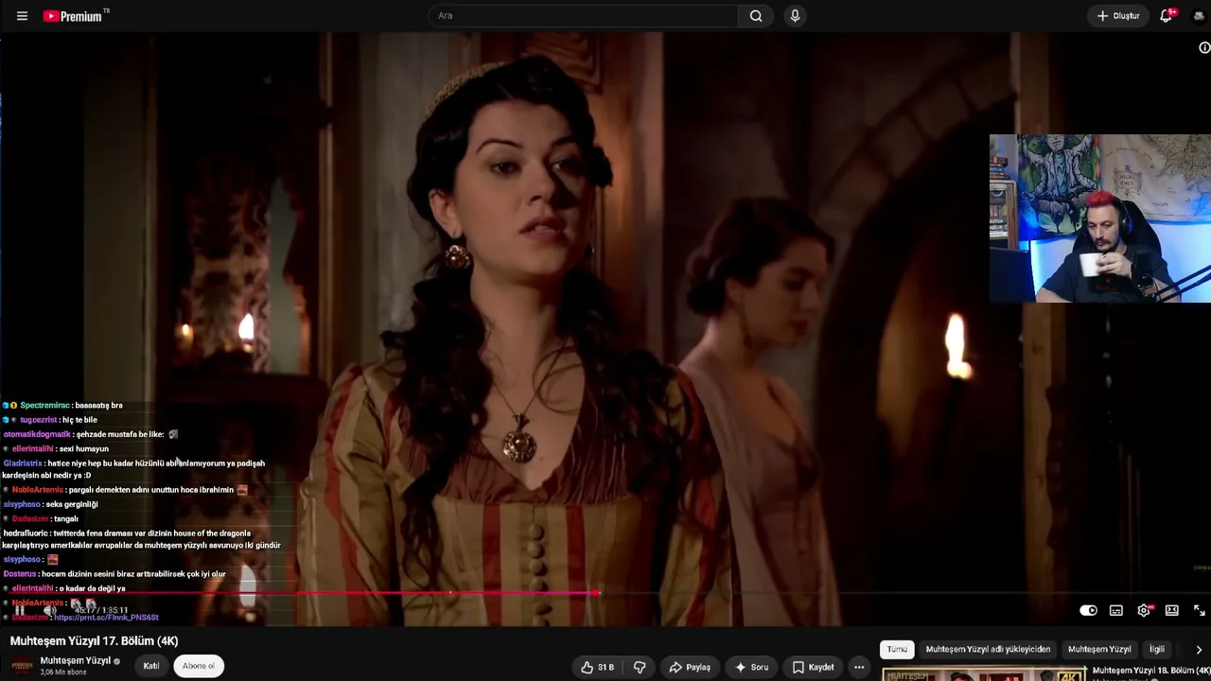Subscribe with Abone ol button
The width and height of the screenshot is (1211, 681).
point(199,666)
